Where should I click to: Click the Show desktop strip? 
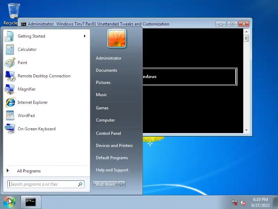[x=276, y=202]
